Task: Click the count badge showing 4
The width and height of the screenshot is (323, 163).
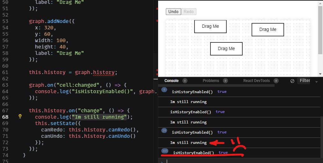Action: (x=164, y=90)
